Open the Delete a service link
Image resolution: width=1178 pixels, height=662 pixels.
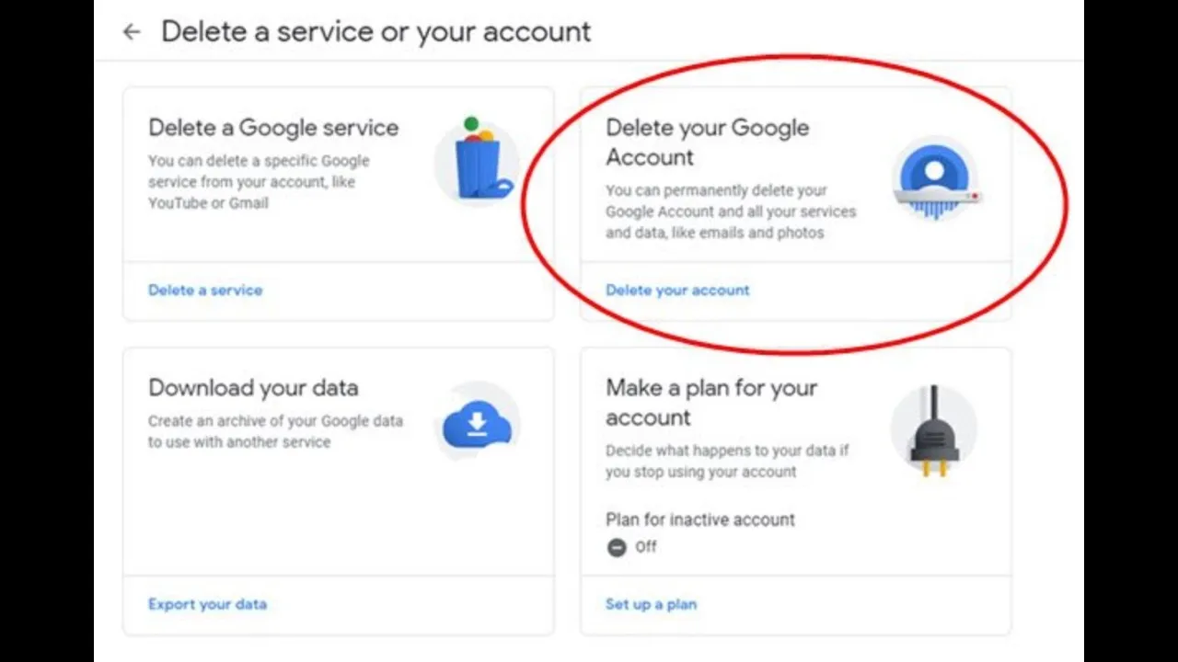pyautogui.click(x=205, y=290)
